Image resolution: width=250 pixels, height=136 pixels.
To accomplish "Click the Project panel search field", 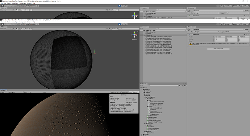I will tap(163, 85).
